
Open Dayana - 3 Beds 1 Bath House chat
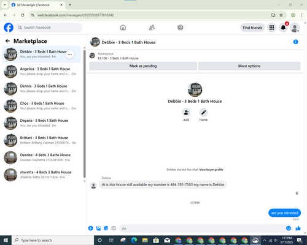pos(42,123)
